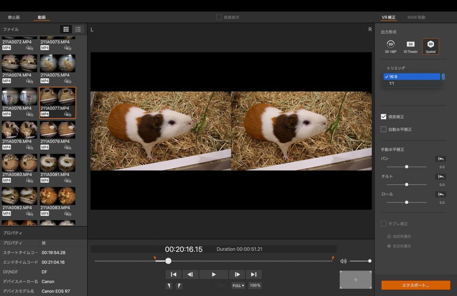
Task: Open the RAW現像 tab
Action: pos(416,17)
